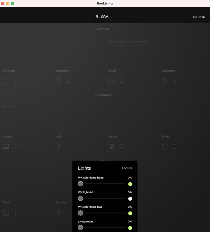
Task: Open color swatch for WK color lamp laag
Action: (130, 213)
